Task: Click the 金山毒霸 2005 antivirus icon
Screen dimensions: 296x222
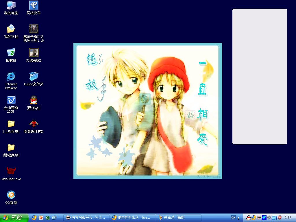Action: point(11,100)
